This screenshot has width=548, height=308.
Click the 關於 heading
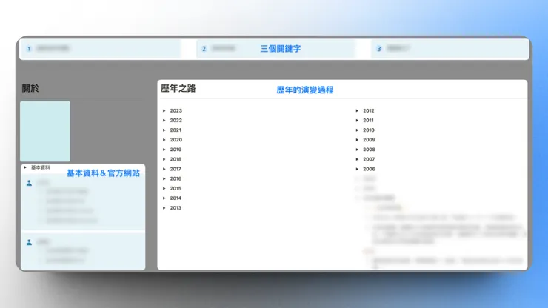[x=30, y=88]
